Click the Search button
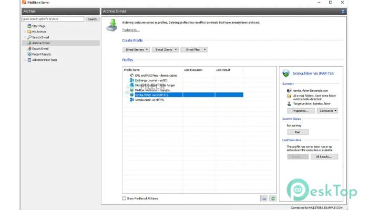The image size is (368, 210). click(92, 19)
